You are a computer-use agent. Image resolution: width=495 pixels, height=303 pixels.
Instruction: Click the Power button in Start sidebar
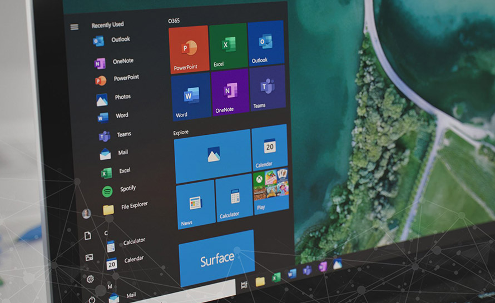(x=92, y=300)
